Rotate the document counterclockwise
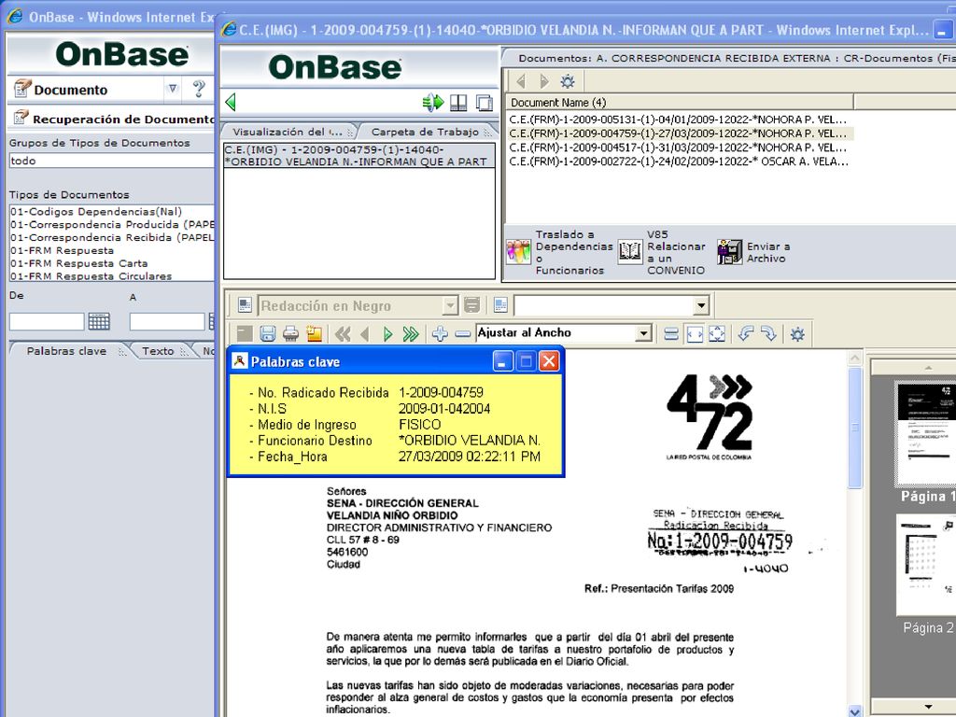 point(746,333)
